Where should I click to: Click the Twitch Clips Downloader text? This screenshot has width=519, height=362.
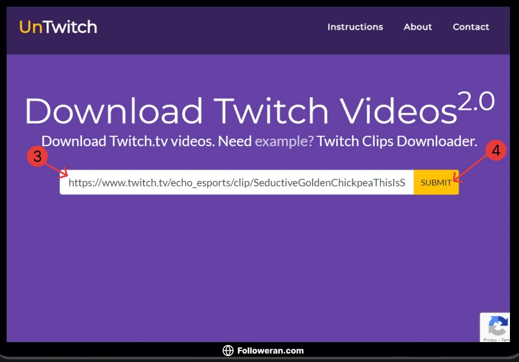tap(396, 142)
